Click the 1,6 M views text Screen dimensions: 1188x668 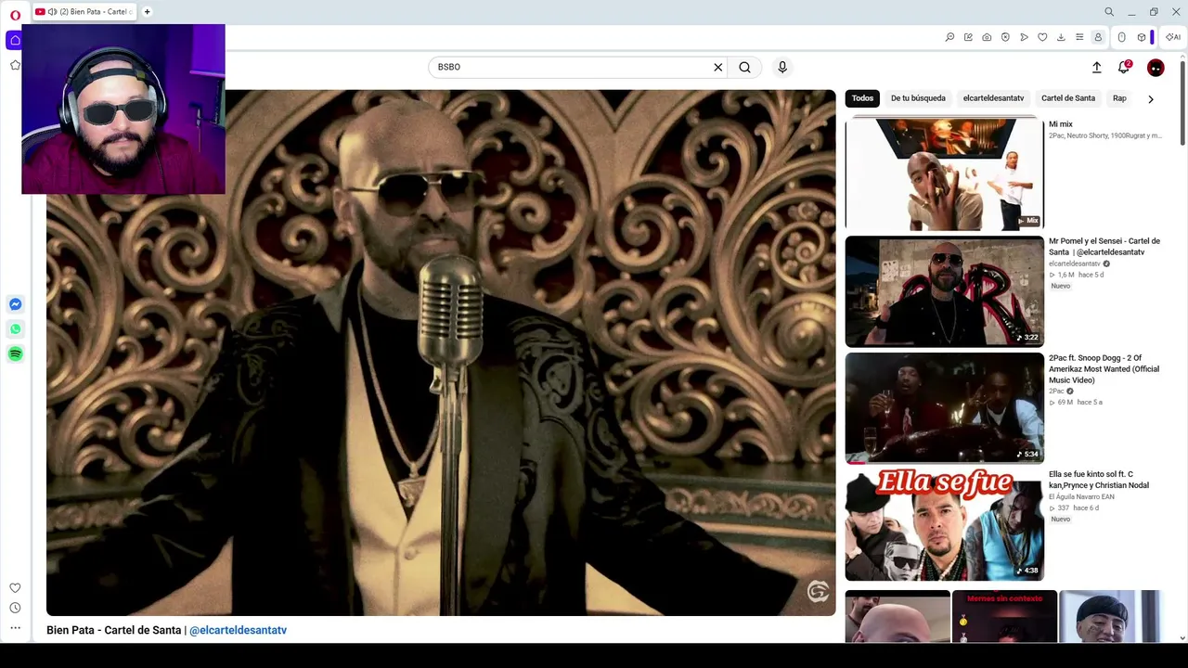(x=1066, y=275)
